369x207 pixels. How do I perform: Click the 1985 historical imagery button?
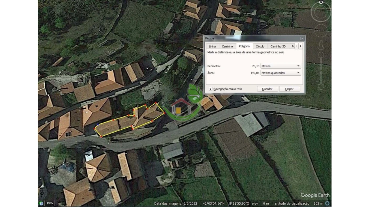coord(50,203)
